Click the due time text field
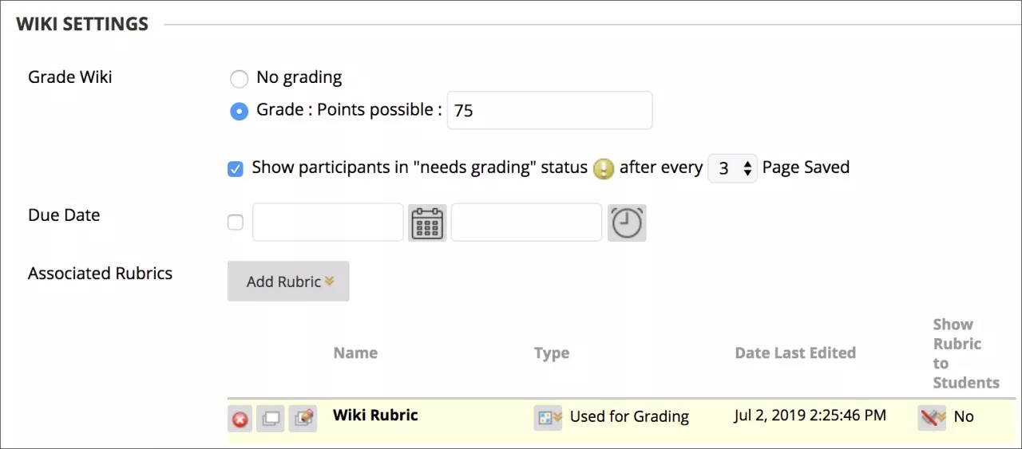This screenshot has width=1022, height=449. coord(526,223)
